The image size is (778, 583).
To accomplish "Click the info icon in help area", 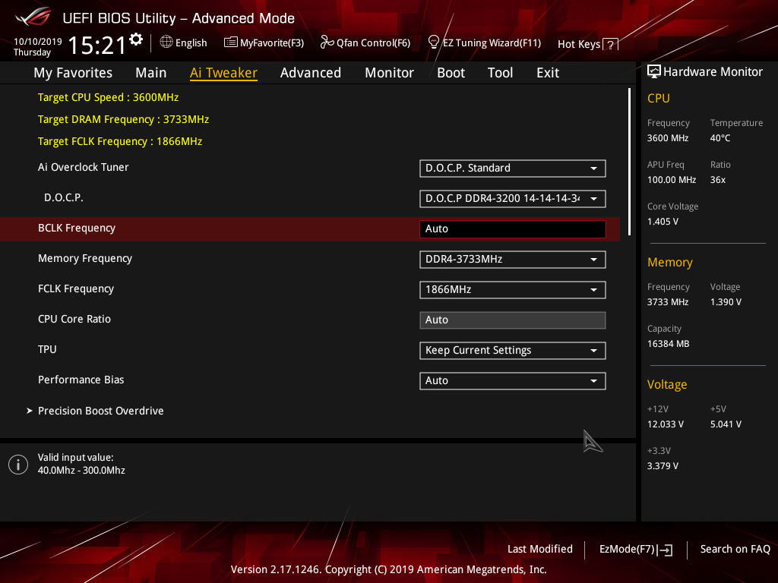I will pos(18,465).
